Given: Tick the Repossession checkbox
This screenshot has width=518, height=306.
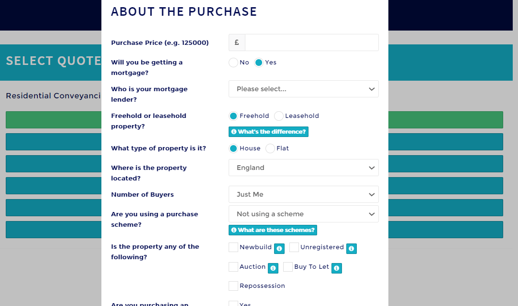Looking at the screenshot, I should (233, 285).
